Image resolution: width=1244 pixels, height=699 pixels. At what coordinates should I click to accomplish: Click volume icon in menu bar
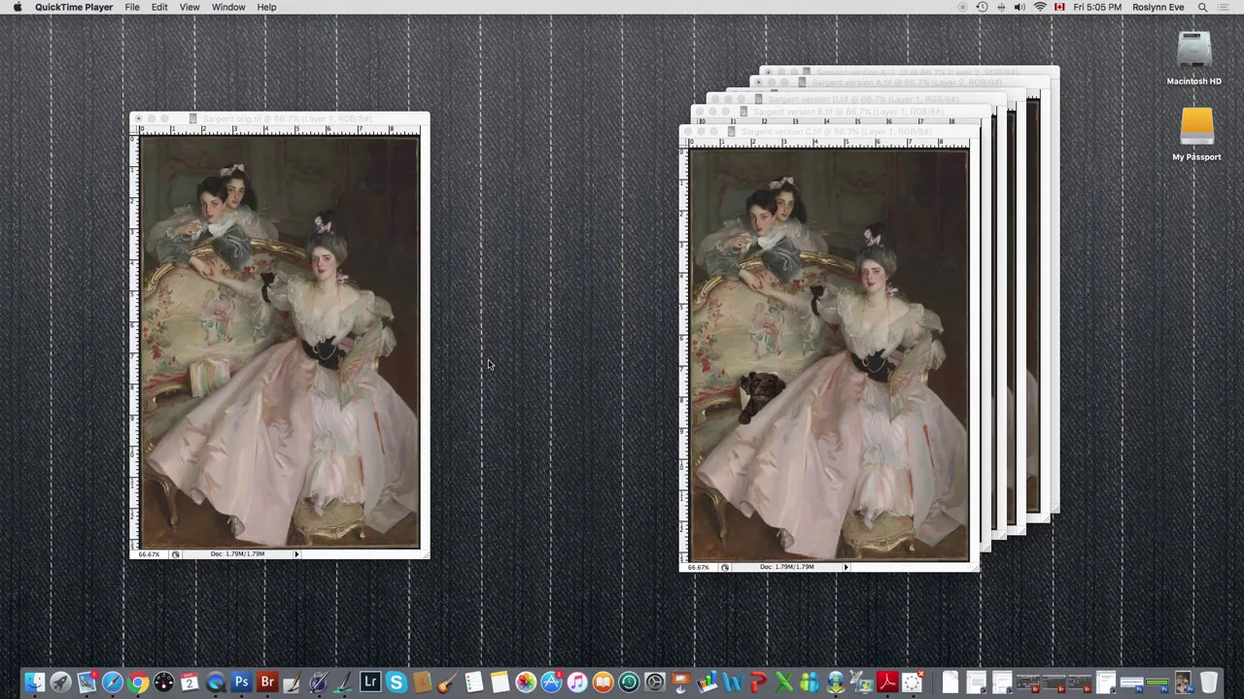(x=1019, y=7)
